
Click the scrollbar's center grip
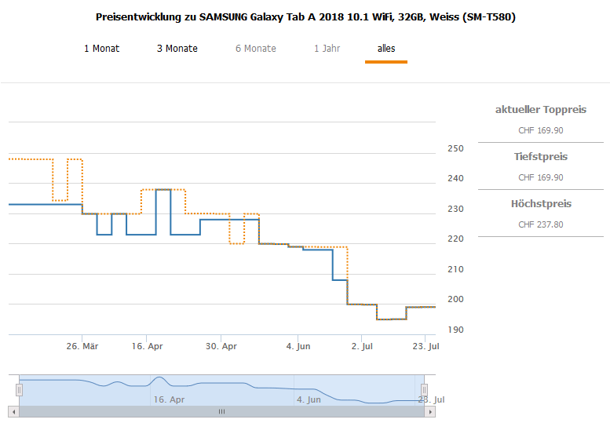coord(221,411)
